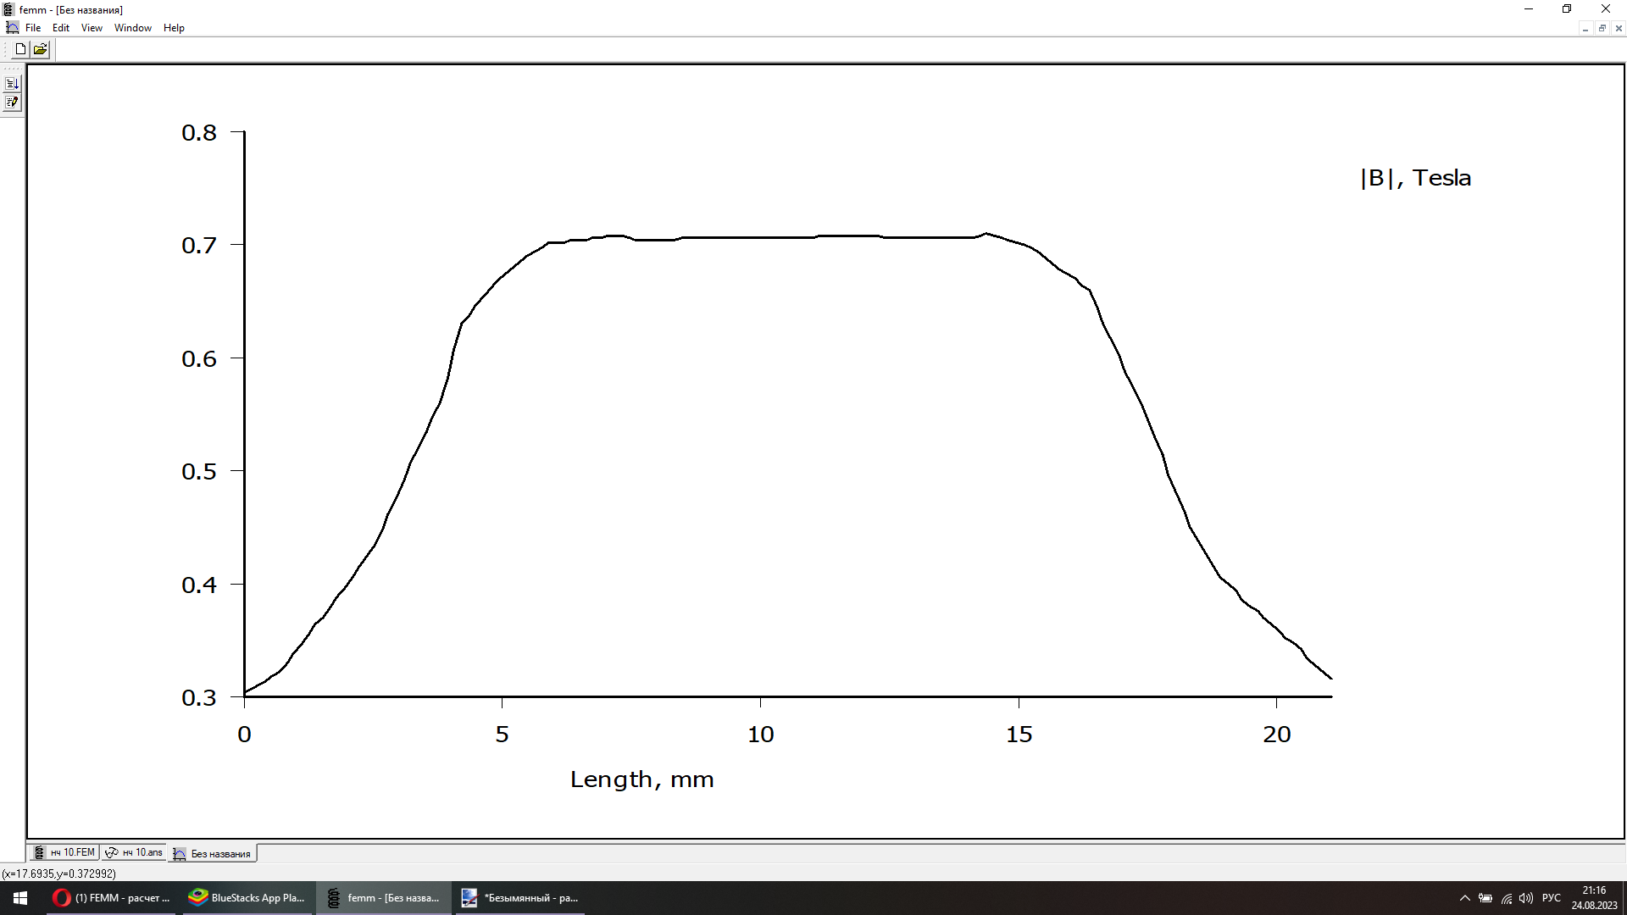
Task: Click the femm coil icon in title bar
Action: click(8, 9)
